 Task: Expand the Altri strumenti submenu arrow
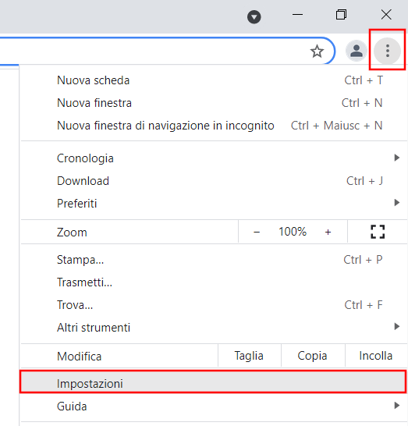pyautogui.click(x=397, y=326)
